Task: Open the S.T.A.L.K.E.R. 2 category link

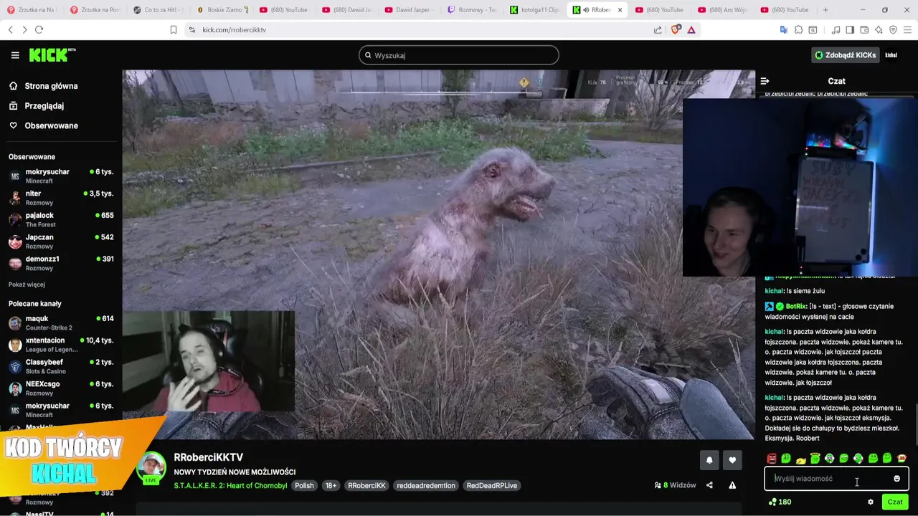Action: pos(230,485)
